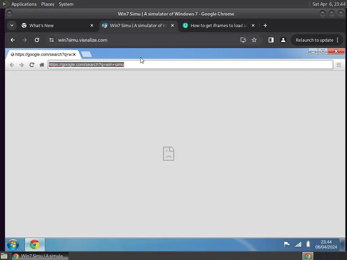Close the How to get iframes tab
The height and width of the screenshot is (260, 347).
[x=253, y=26]
